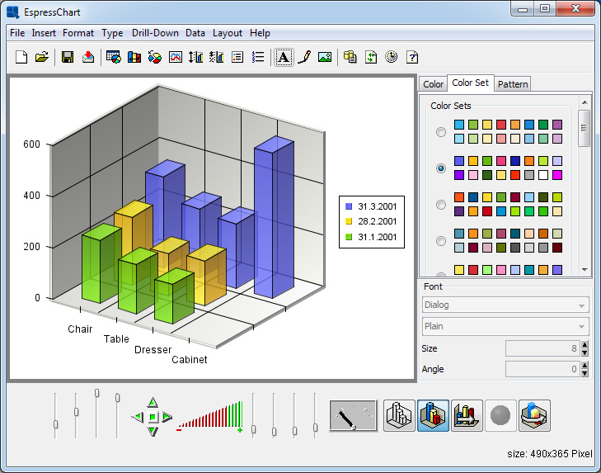
Task: Select the line drawing pen tool
Action: coord(304,57)
